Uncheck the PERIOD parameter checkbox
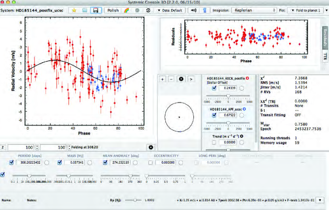Viewport: 329px width, 210px height. tap(11, 162)
